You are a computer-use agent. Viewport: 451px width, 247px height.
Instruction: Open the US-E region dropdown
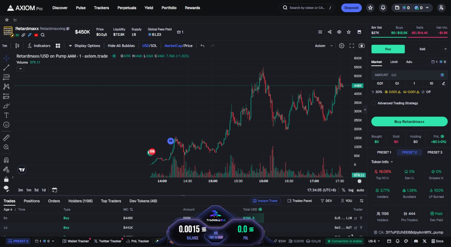coord(374,241)
